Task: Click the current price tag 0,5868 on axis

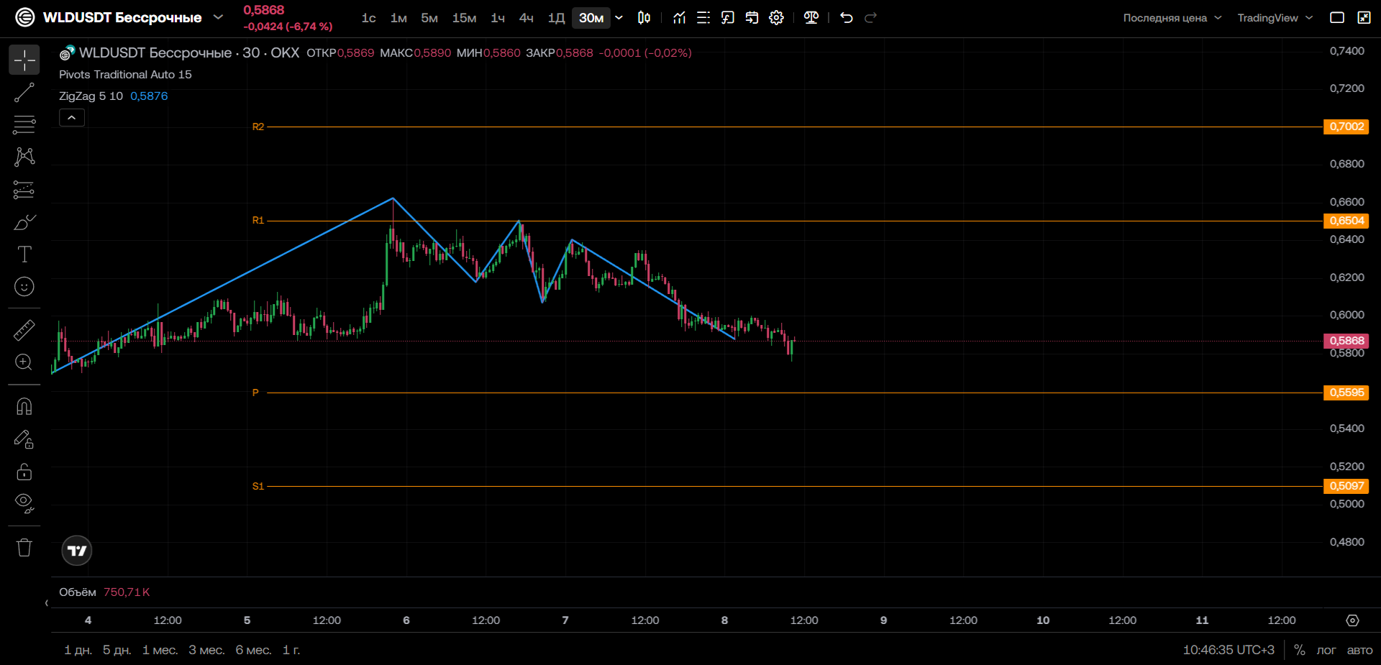Action: click(1346, 341)
